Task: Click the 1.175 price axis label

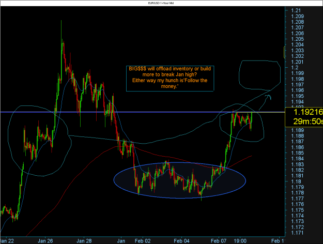Action: coord(297,210)
